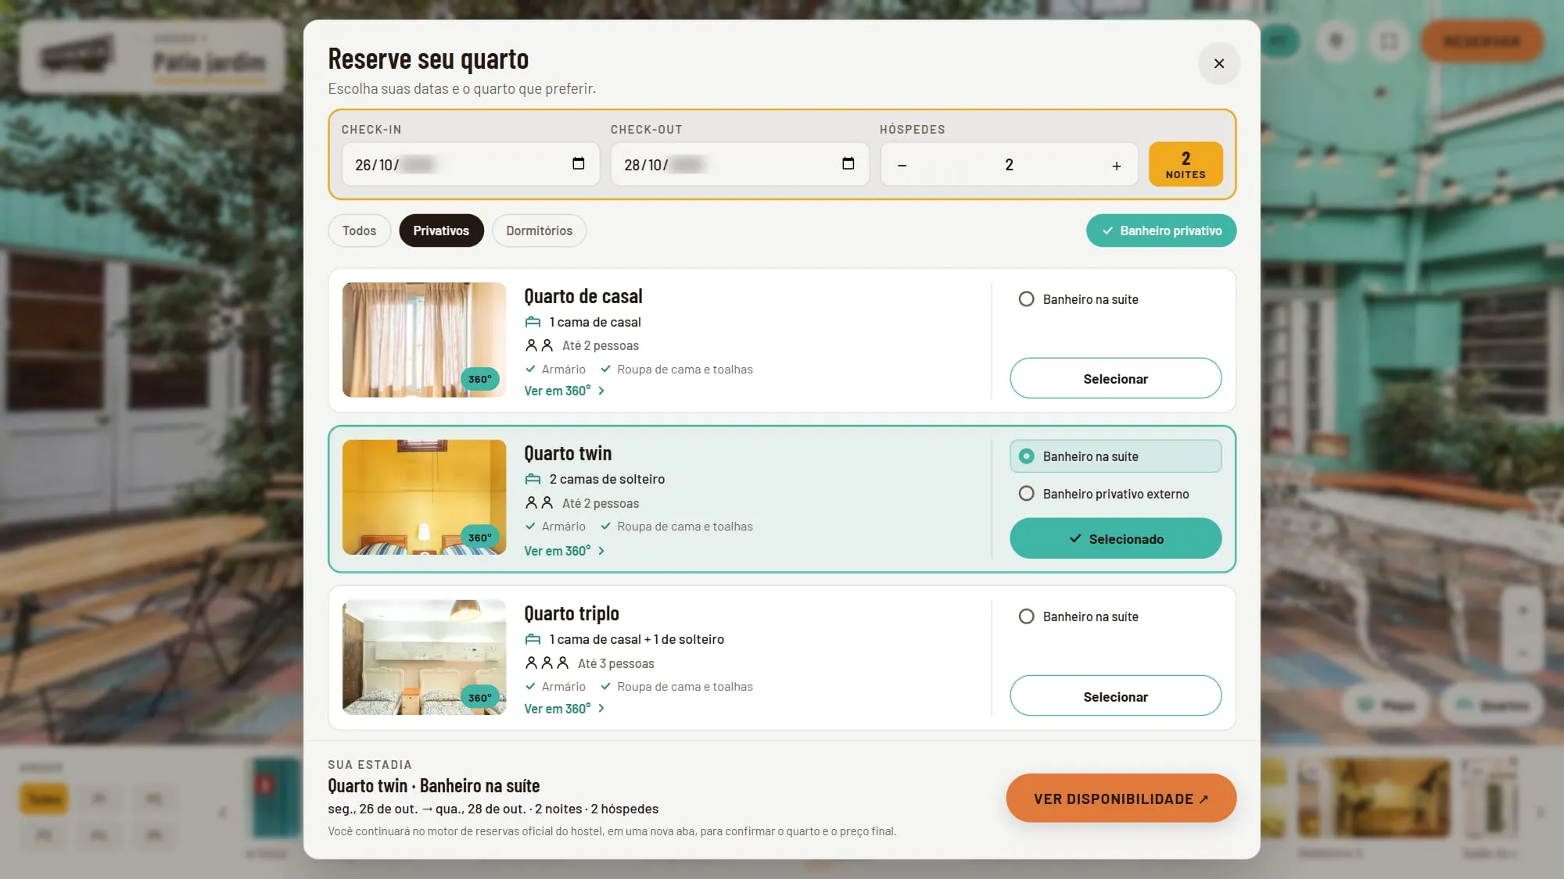Screen dimensions: 1564x879
Task: Click the chevron arrow after Quarto de casal's Ver em 360°
Action: (x=601, y=391)
